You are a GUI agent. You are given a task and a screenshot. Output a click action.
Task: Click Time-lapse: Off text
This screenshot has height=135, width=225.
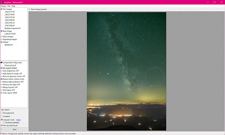[9, 90]
